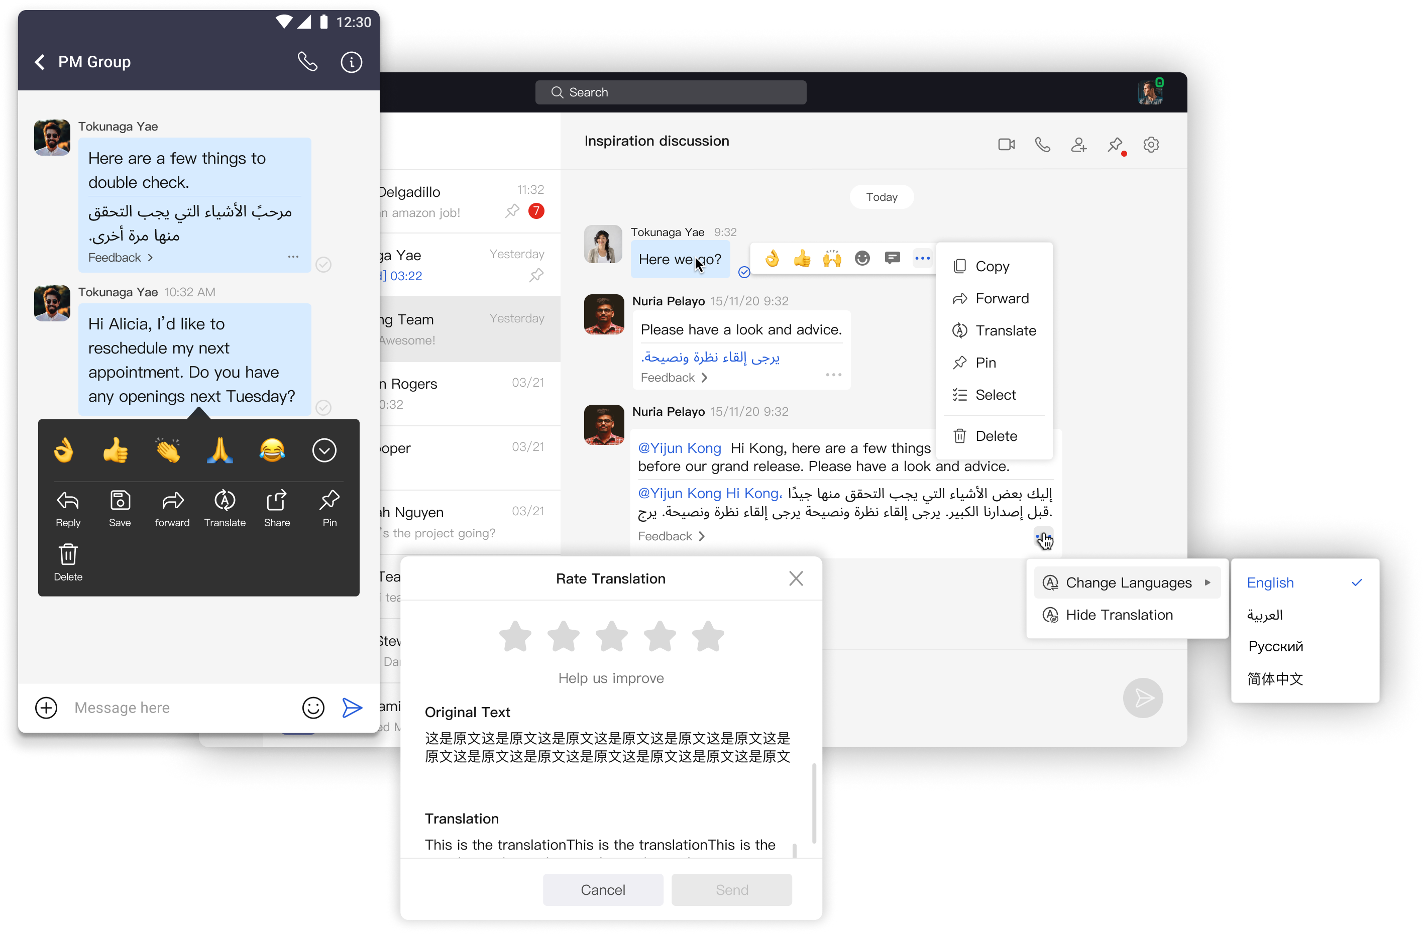
Task: Start a video call in Inspiration discussion
Action: point(1006,145)
